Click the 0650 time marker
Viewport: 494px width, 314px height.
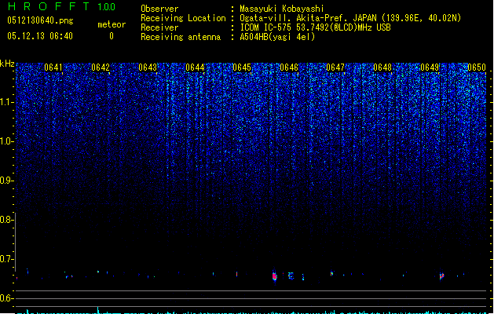477,68
